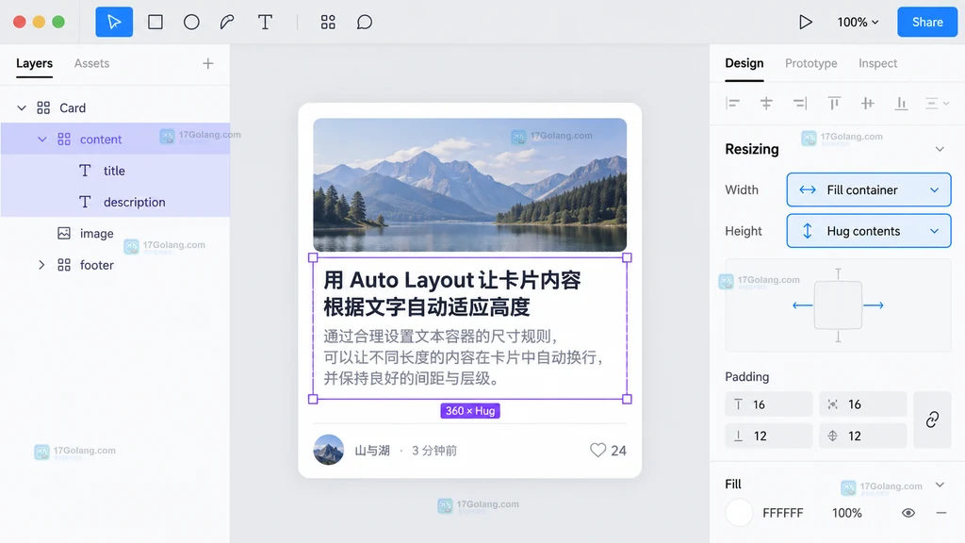Switch to the Assets tab

coord(91,63)
